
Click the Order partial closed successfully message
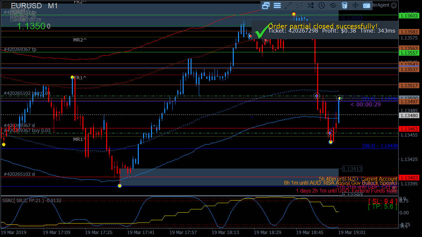tap(323, 26)
